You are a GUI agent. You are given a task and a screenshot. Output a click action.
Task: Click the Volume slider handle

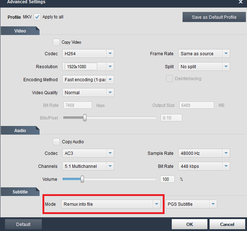(x=82, y=179)
